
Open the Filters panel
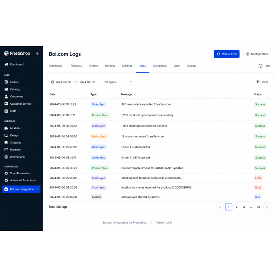click(x=262, y=82)
